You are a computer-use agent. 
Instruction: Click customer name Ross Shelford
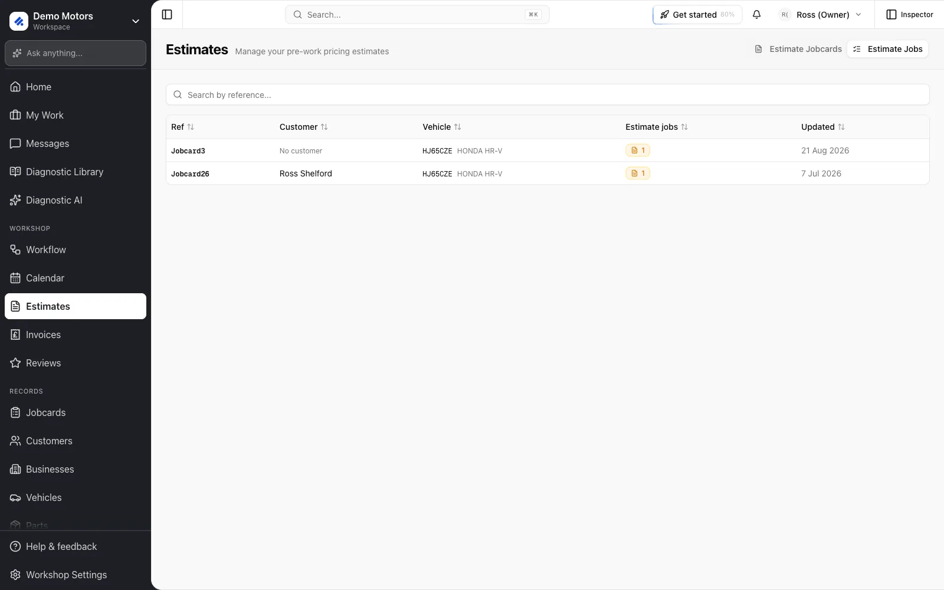[306, 173]
